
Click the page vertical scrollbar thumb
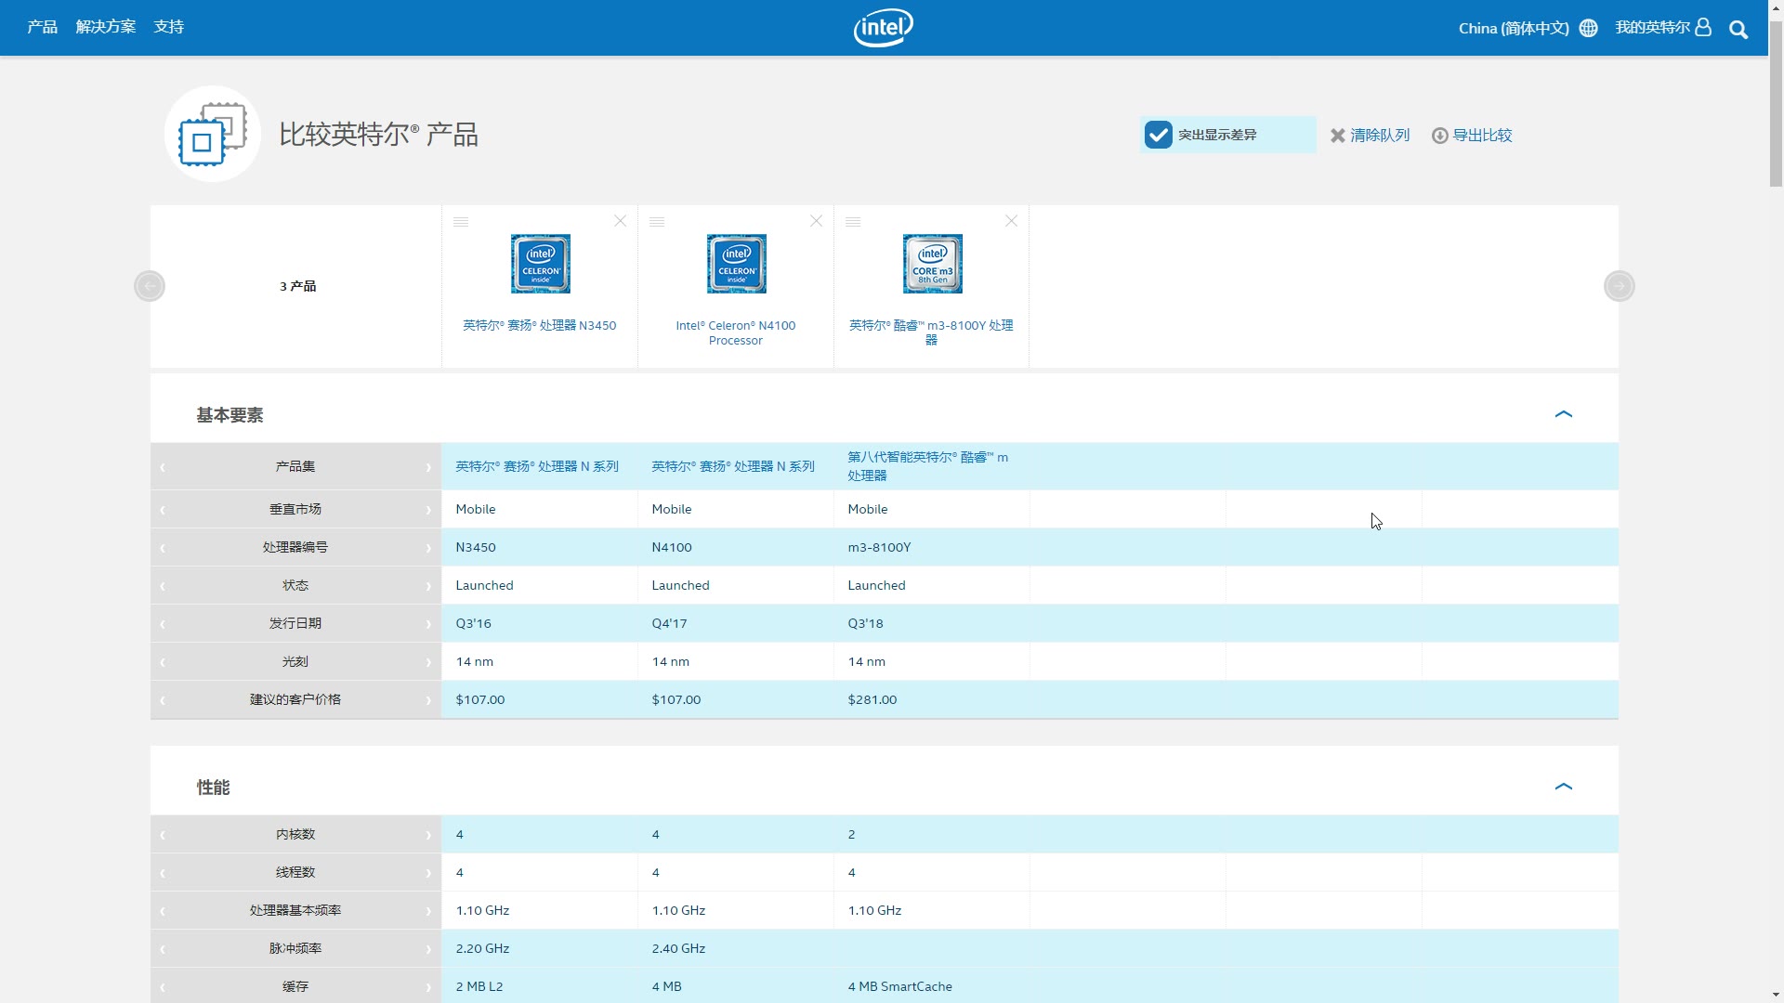[x=1776, y=102]
